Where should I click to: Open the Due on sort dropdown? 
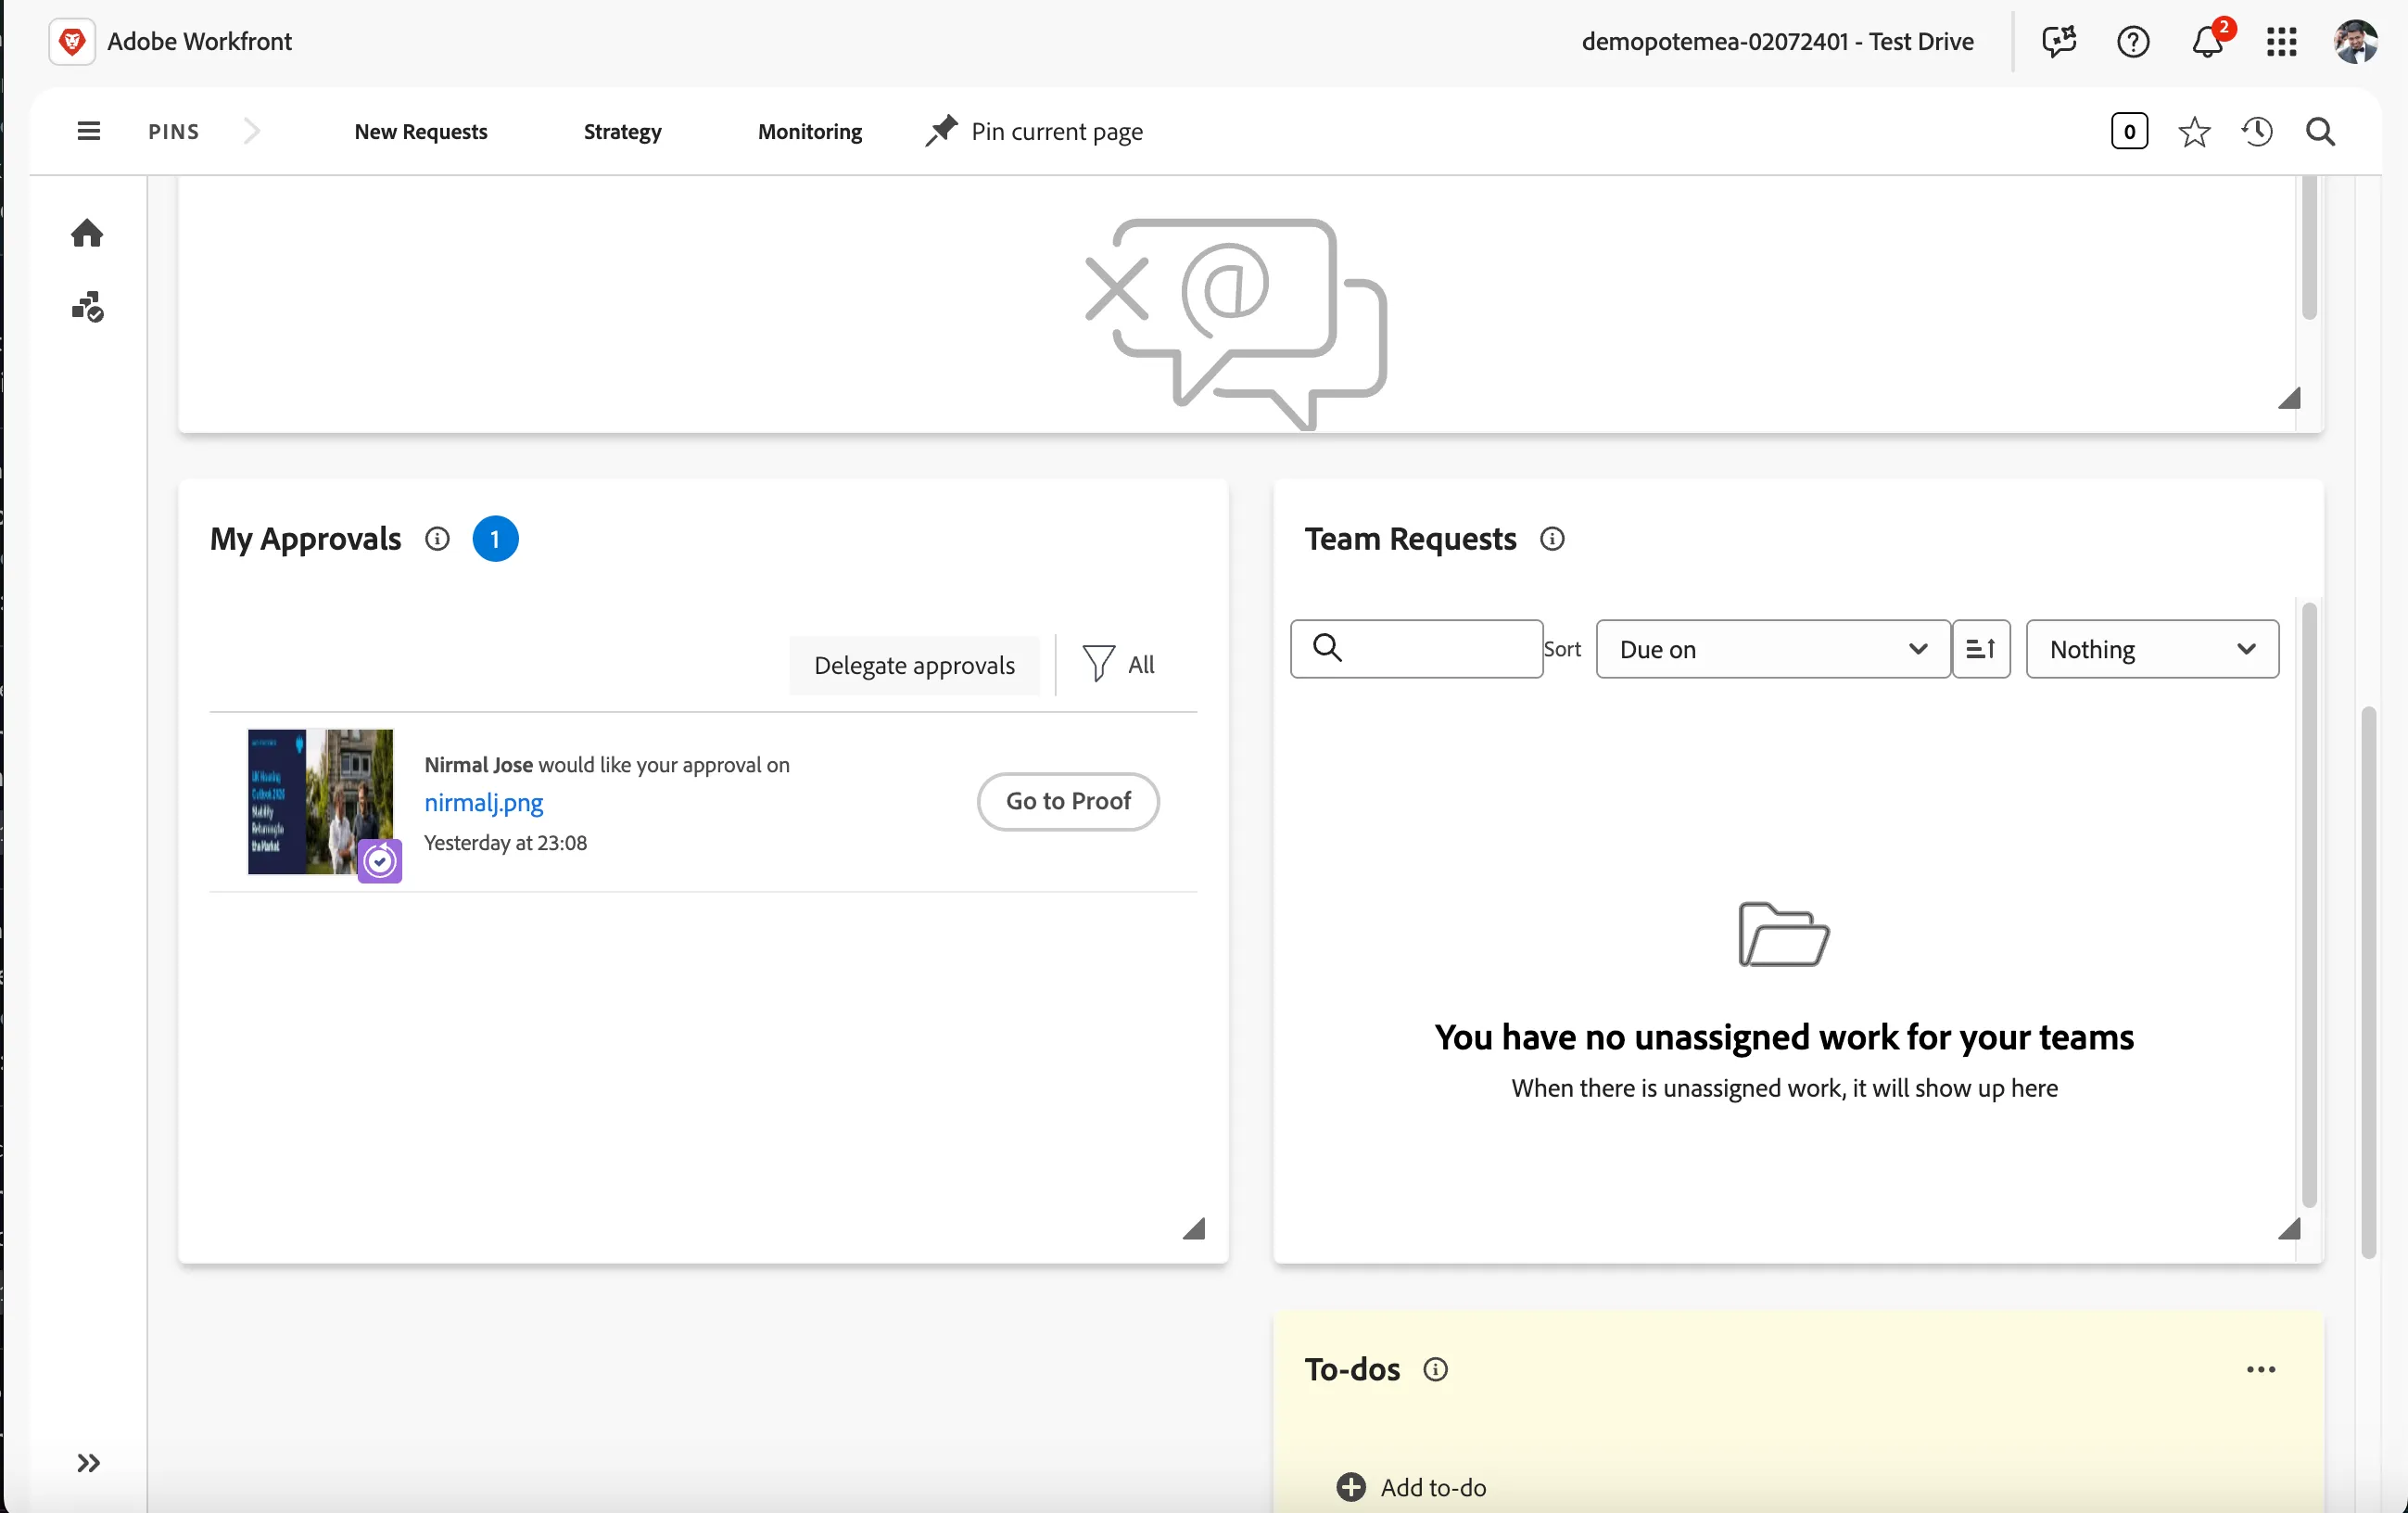[1773, 649]
